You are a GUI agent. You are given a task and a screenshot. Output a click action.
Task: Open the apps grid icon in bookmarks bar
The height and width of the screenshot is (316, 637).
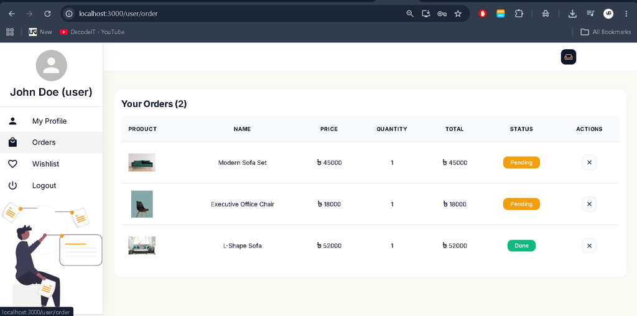(x=10, y=32)
